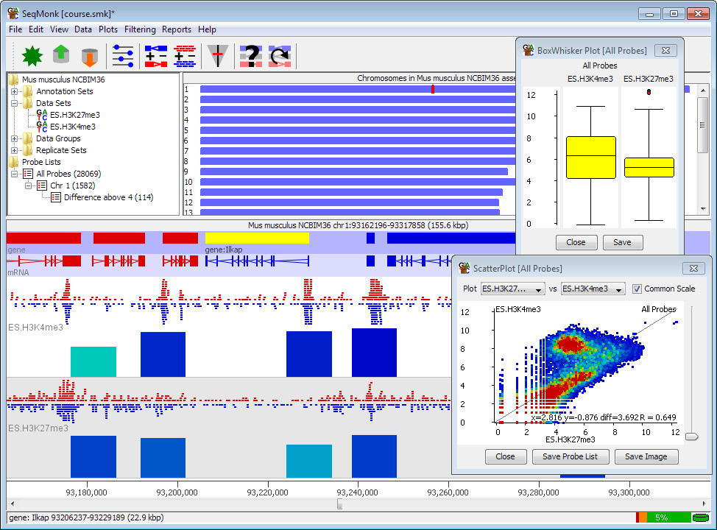
Task: Click the chromosome list scrollbar up arrow
Action: coord(703,91)
